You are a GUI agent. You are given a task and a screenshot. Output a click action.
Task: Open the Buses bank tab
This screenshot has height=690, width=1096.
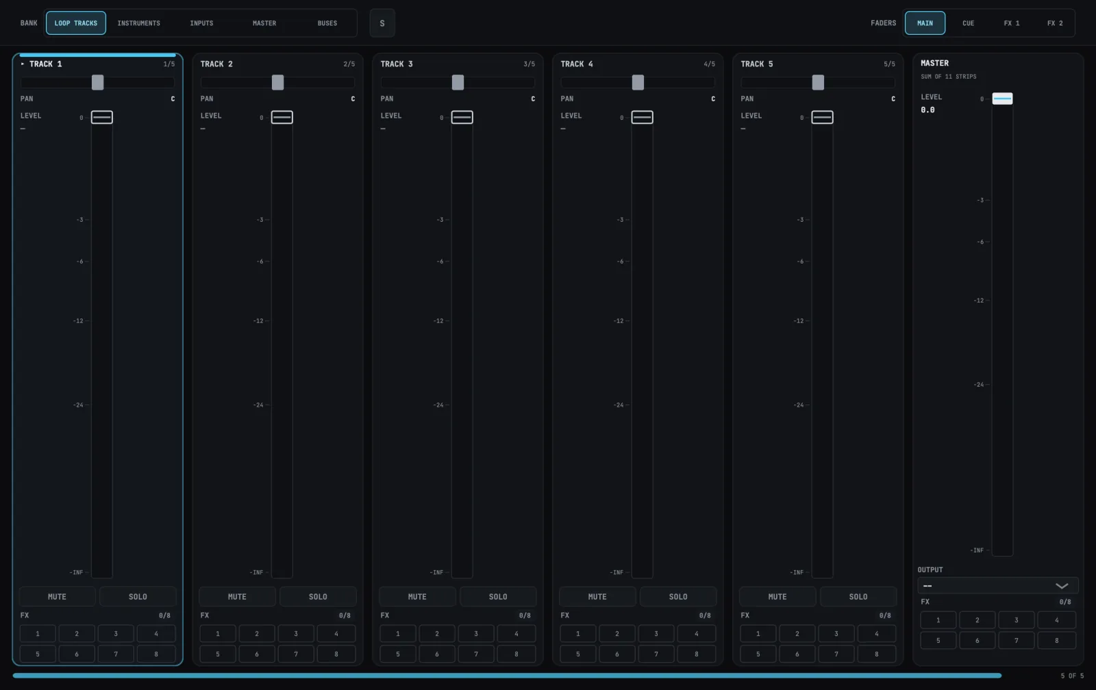pos(327,23)
